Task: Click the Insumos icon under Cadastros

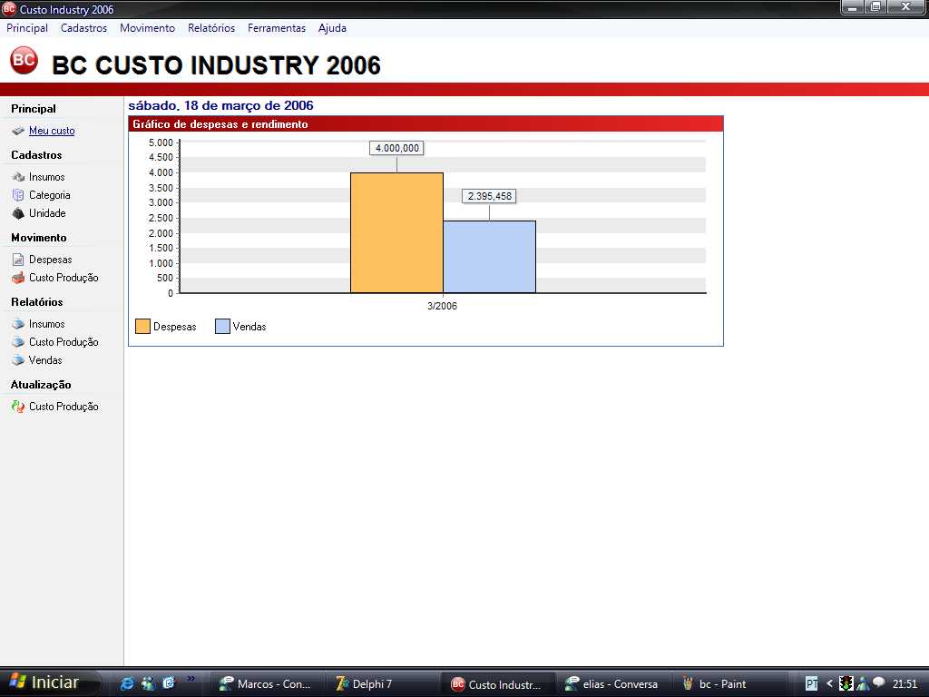Action: coord(18,177)
